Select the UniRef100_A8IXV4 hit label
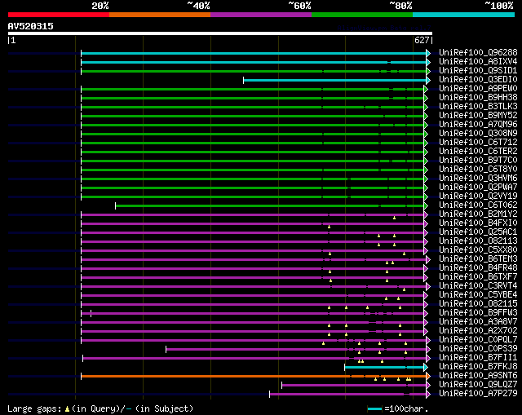 tap(478, 62)
